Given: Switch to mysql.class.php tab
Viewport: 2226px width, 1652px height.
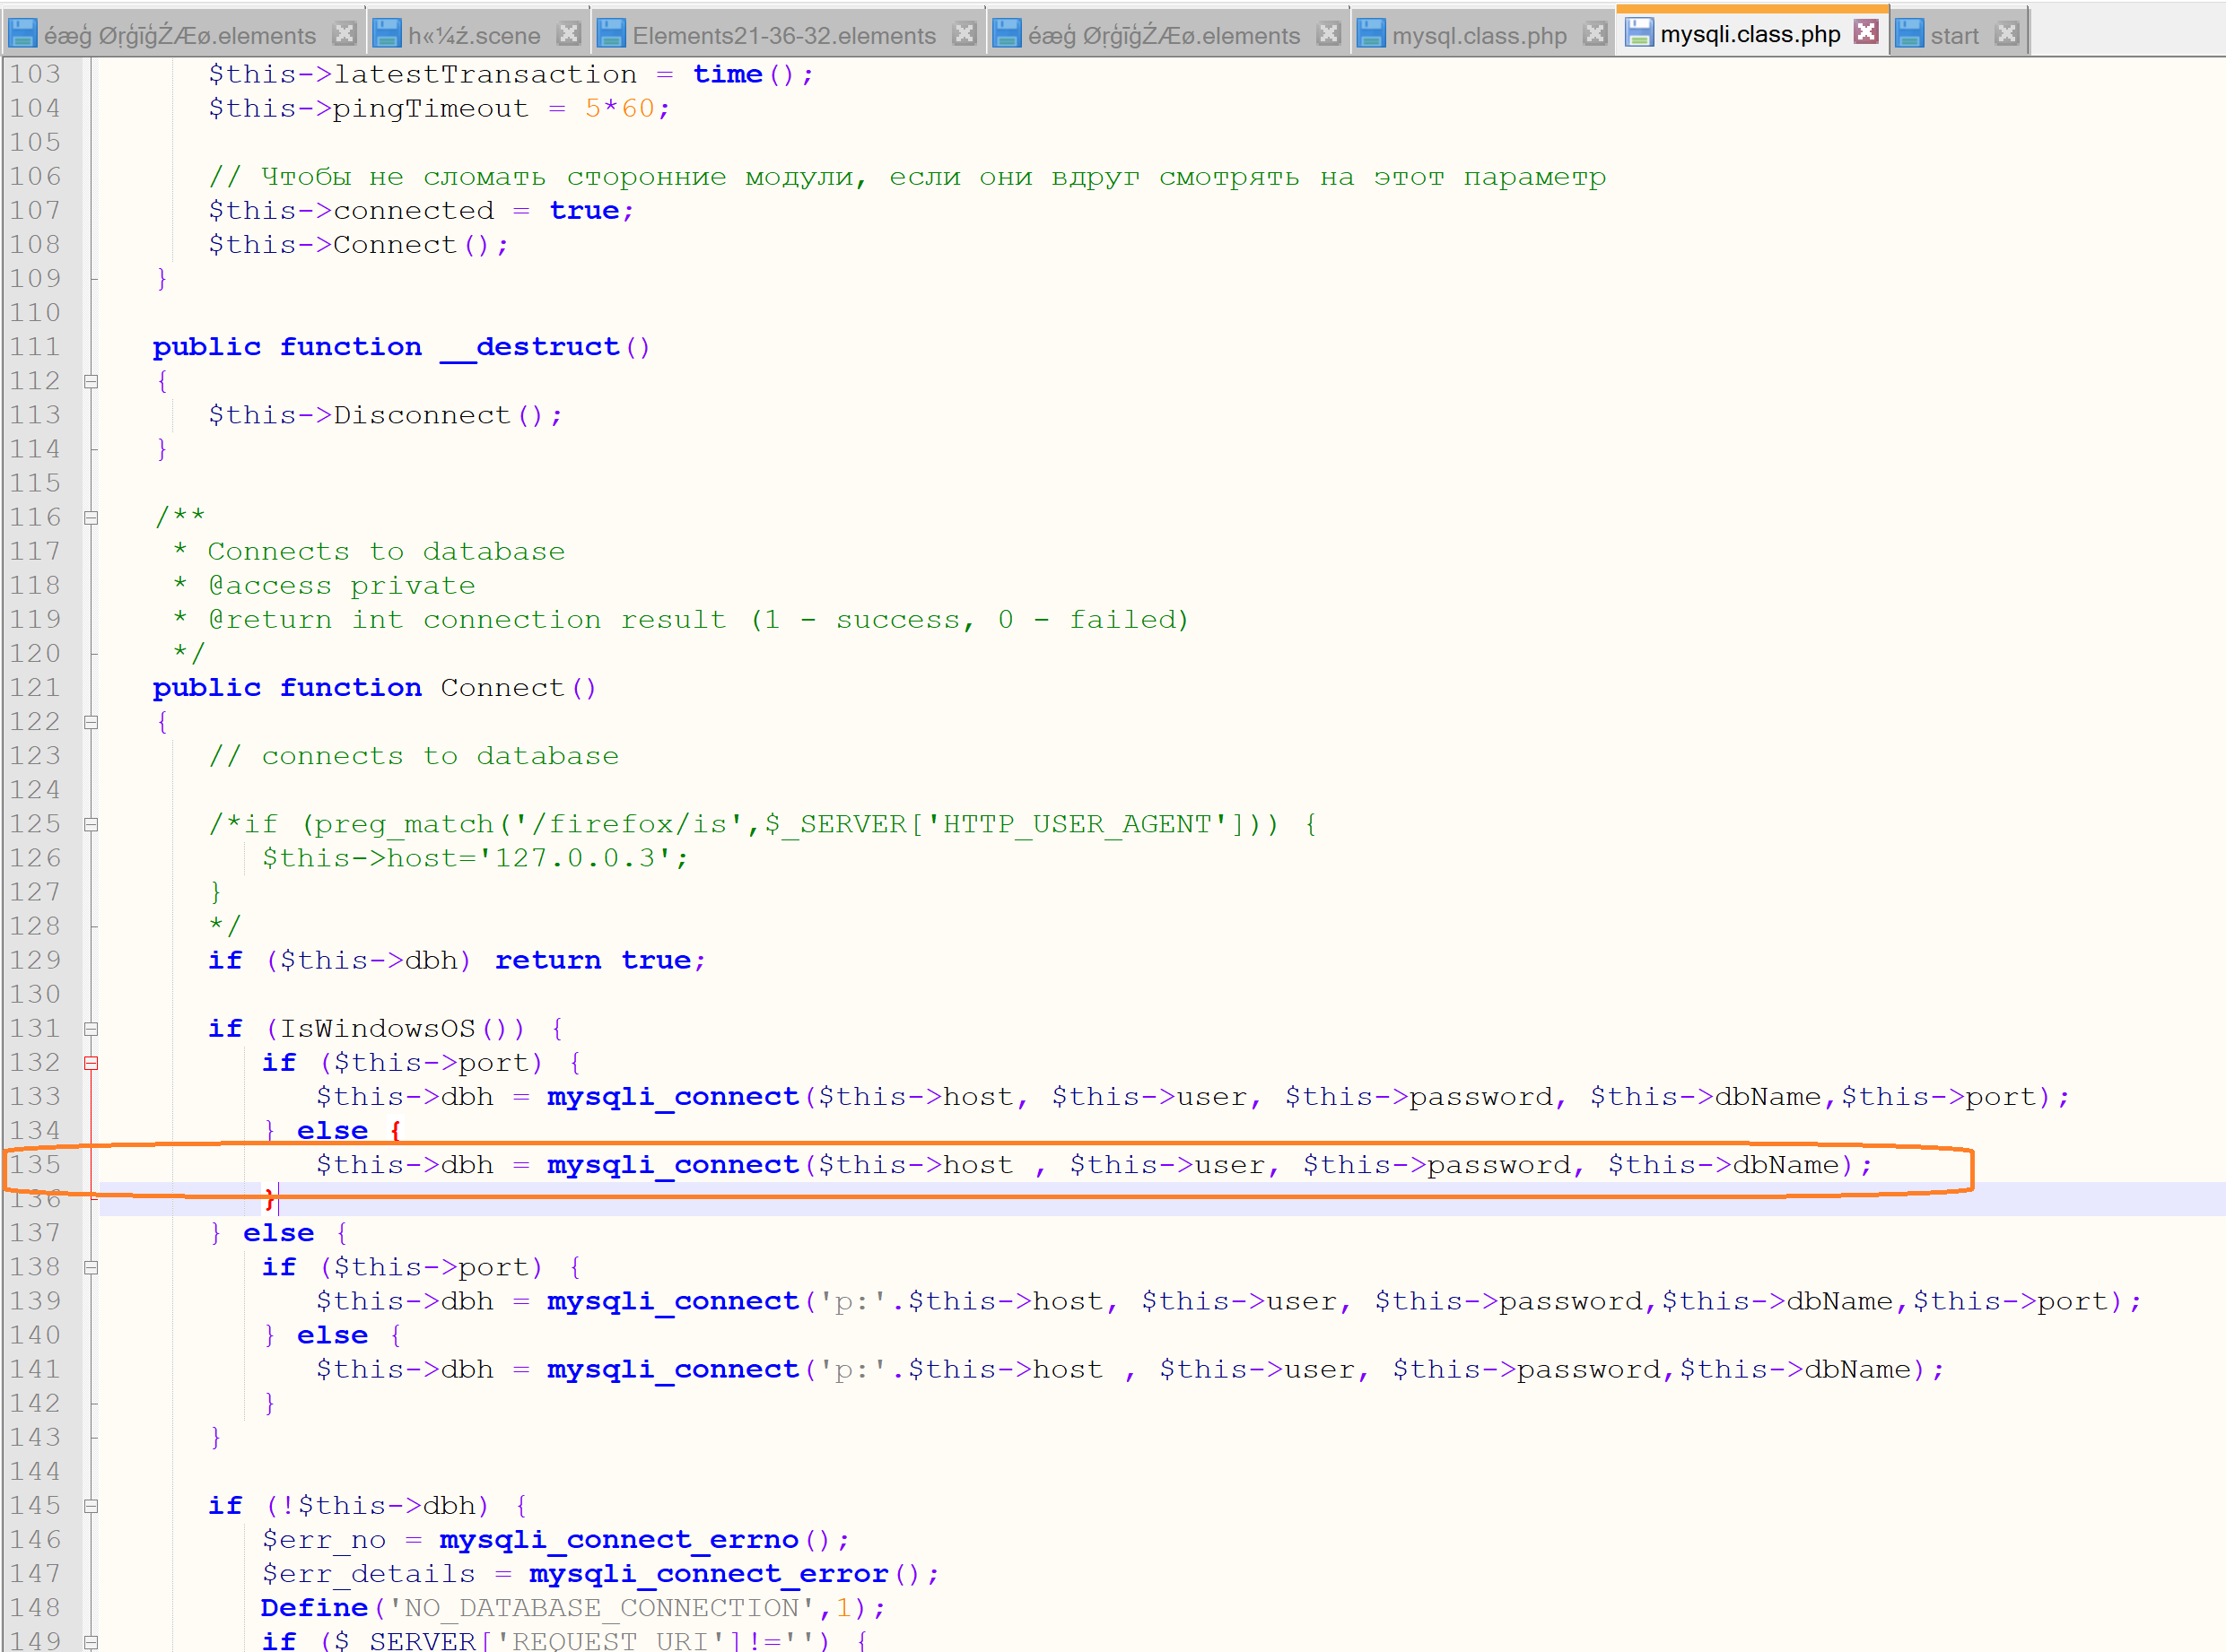Looking at the screenshot, I should (1479, 36).
